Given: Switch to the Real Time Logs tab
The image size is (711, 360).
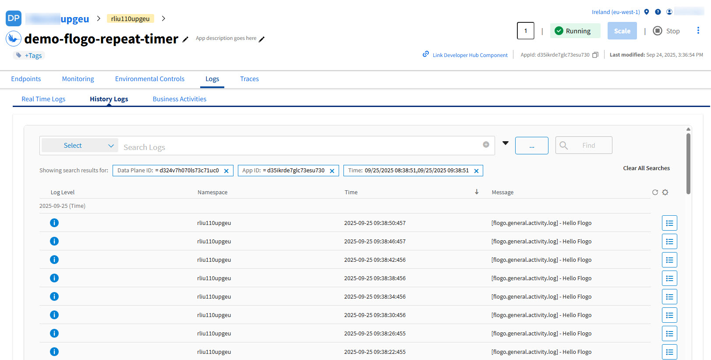Looking at the screenshot, I should point(43,99).
